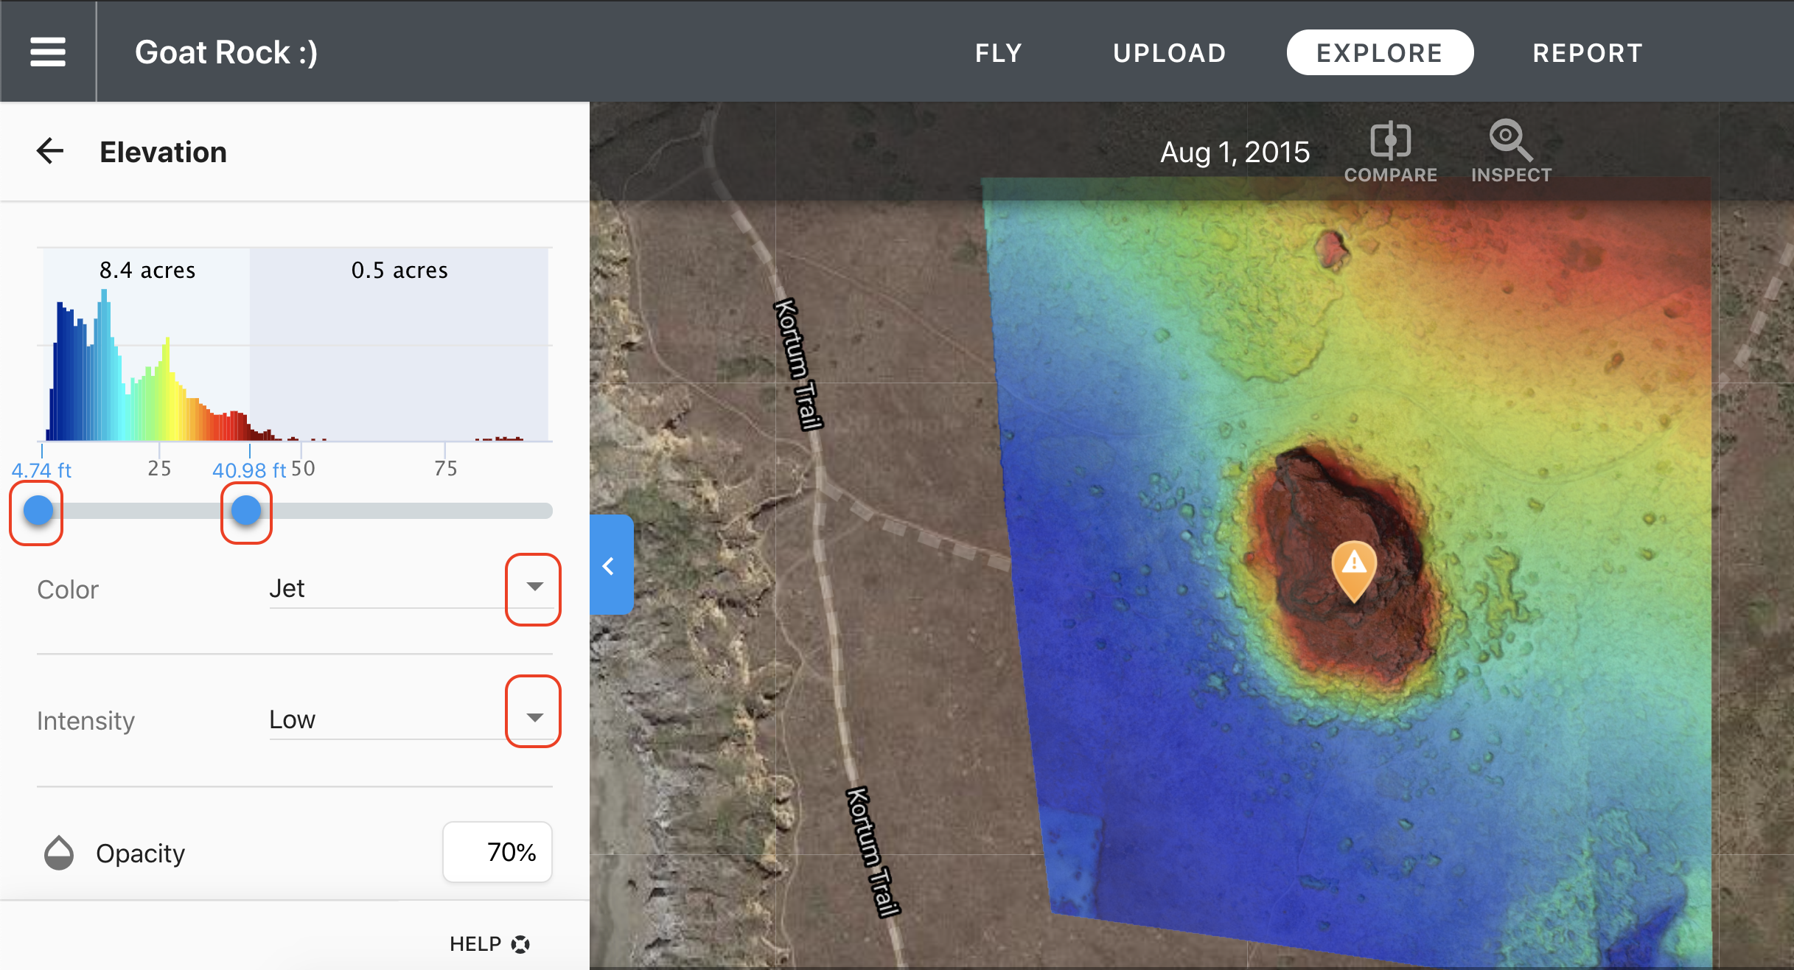The image size is (1794, 970).
Task: Switch to the FLY tab
Action: click(x=999, y=53)
